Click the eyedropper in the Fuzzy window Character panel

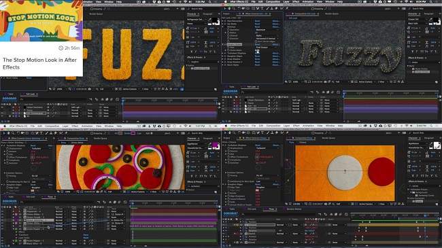[430, 20]
